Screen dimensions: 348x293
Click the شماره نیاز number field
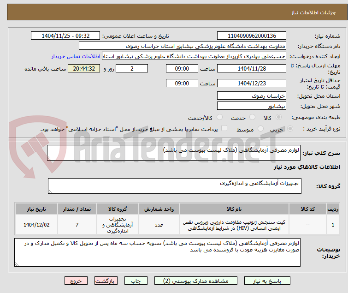[x=252, y=36]
